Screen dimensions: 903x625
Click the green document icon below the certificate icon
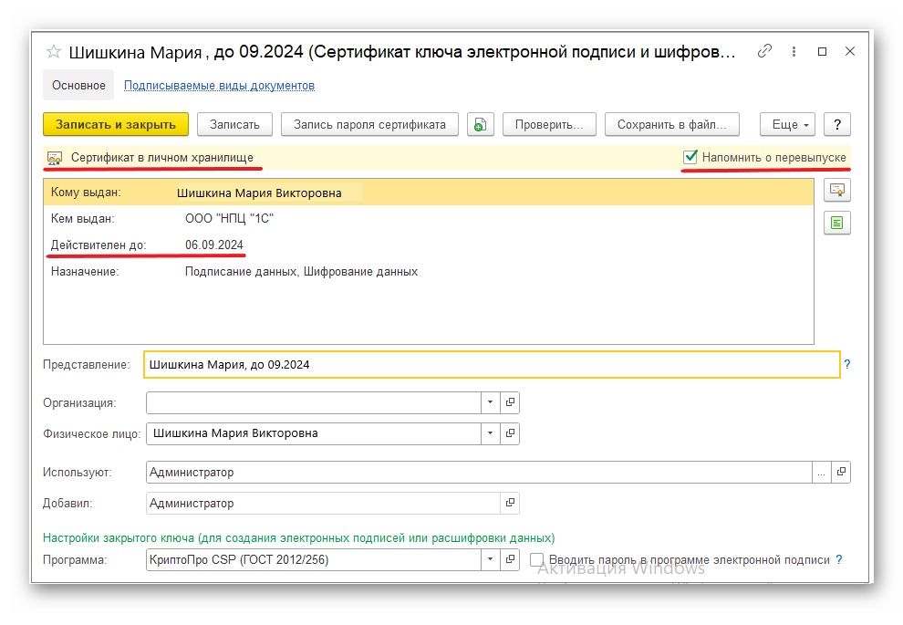click(836, 223)
